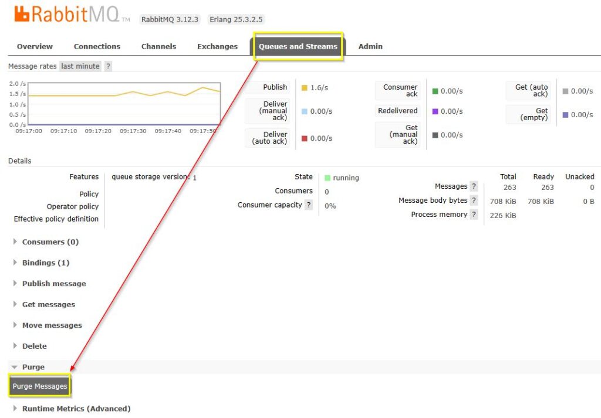Click the RabbitMQ logo
The height and width of the screenshot is (418, 601).
coord(72,15)
